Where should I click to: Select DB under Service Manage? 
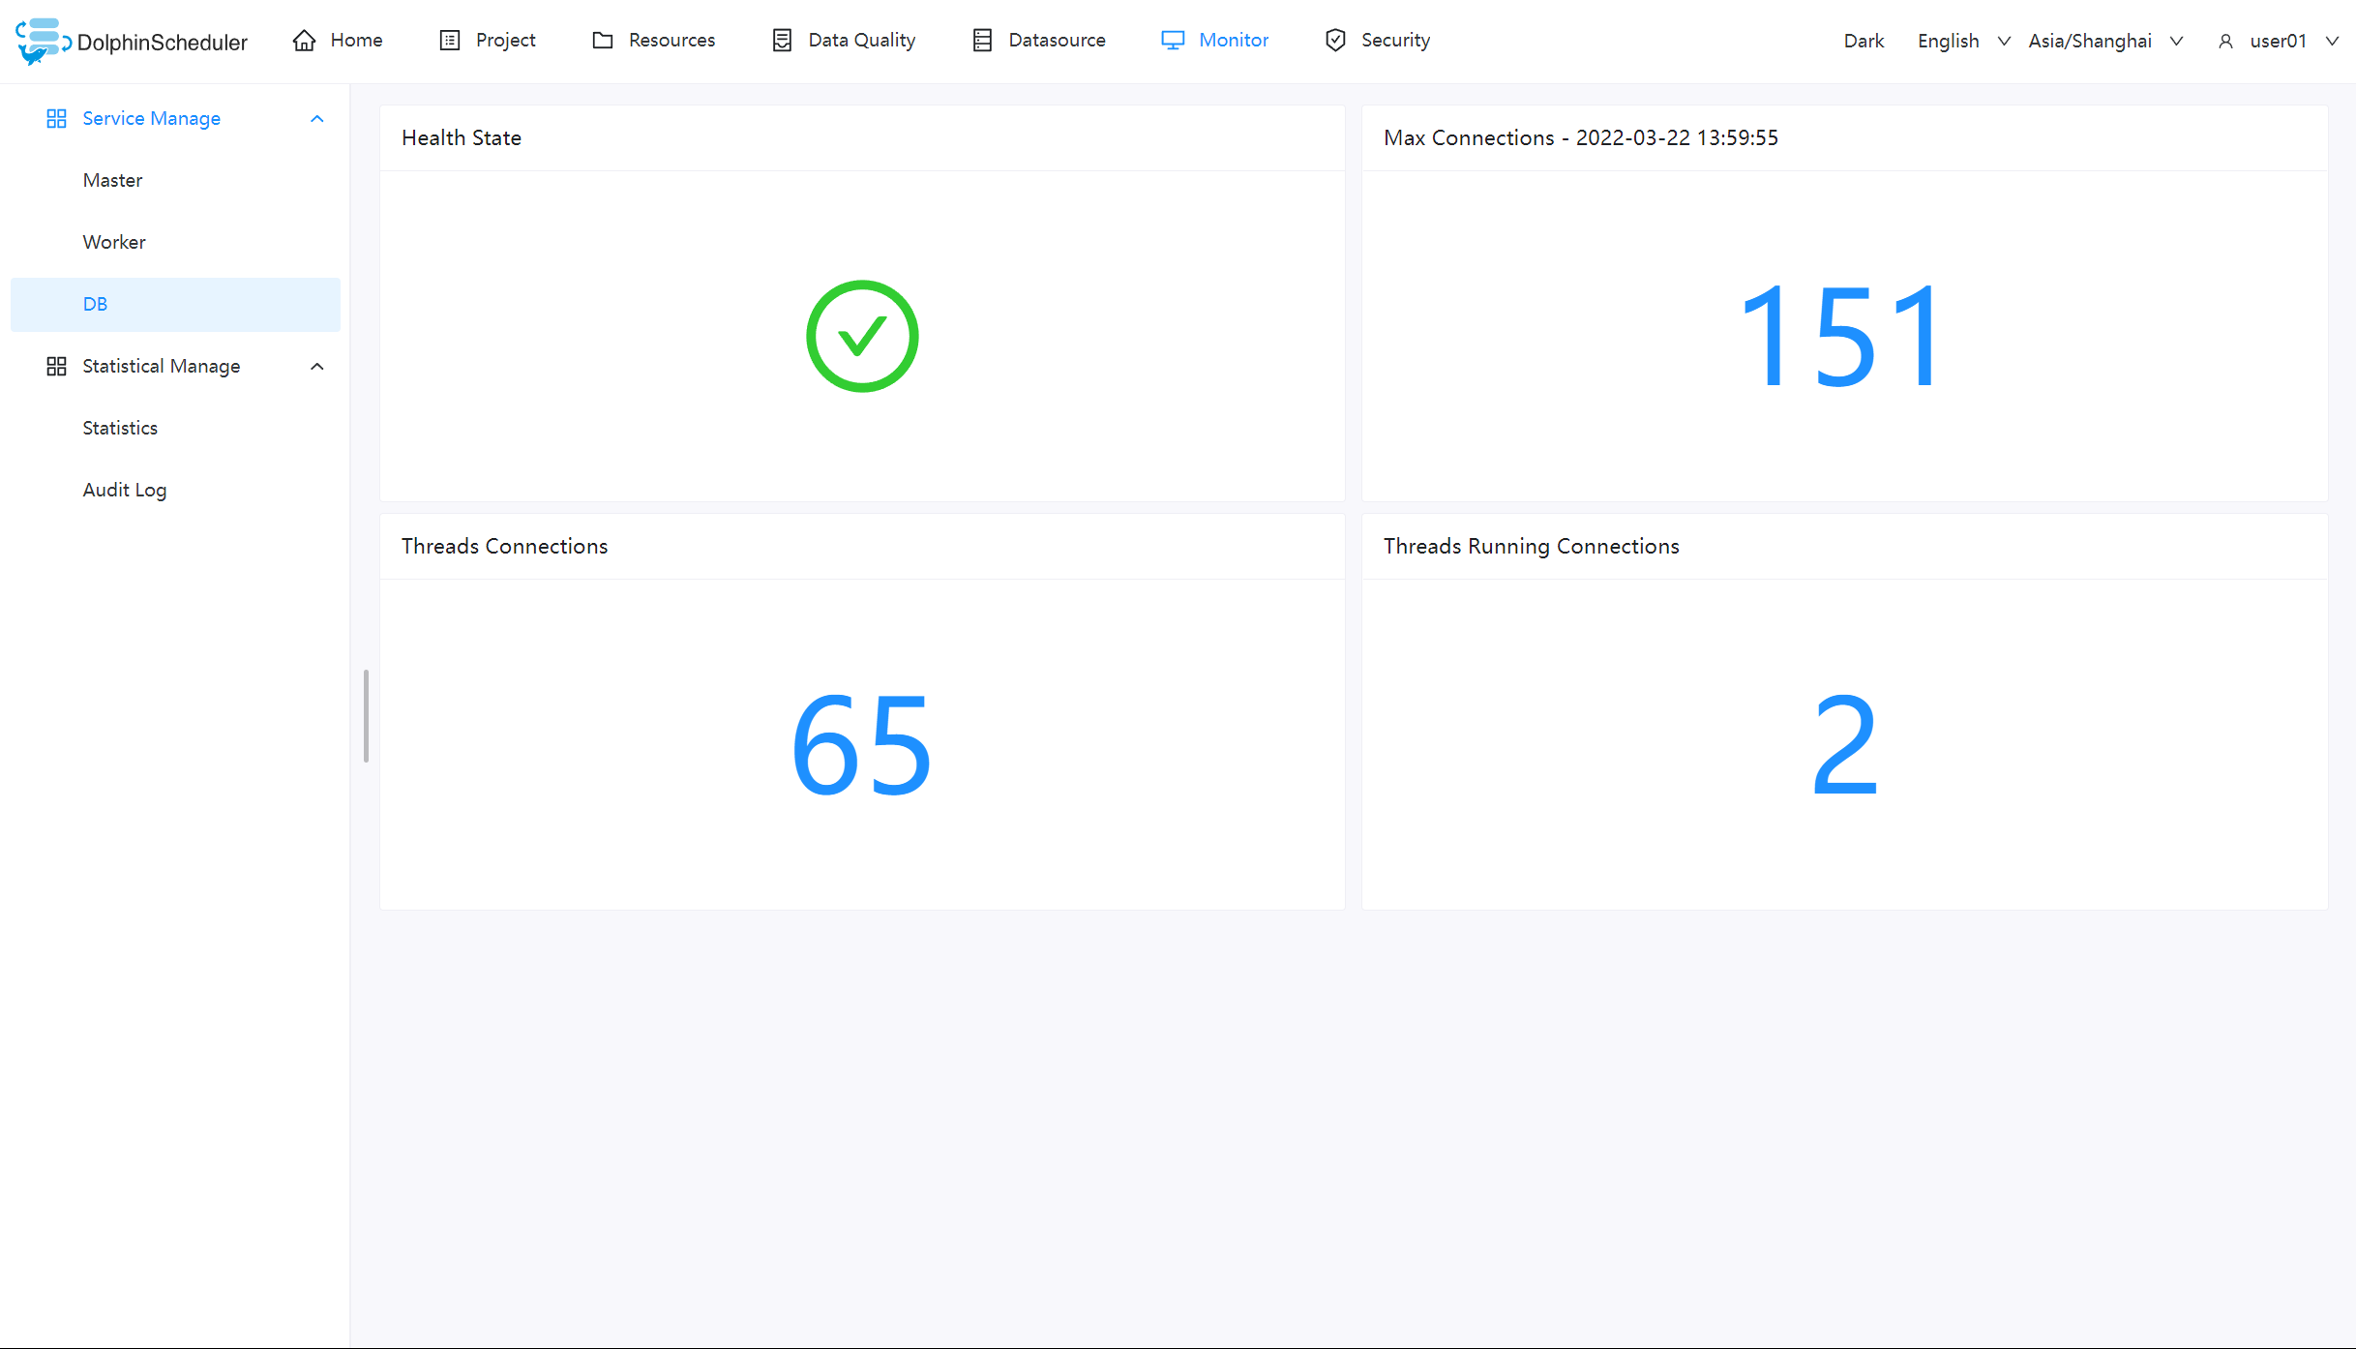click(x=95, y=304)
